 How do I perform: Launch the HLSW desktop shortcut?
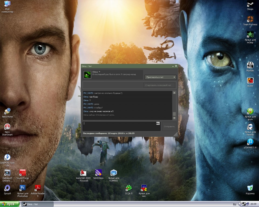(250, 82)
